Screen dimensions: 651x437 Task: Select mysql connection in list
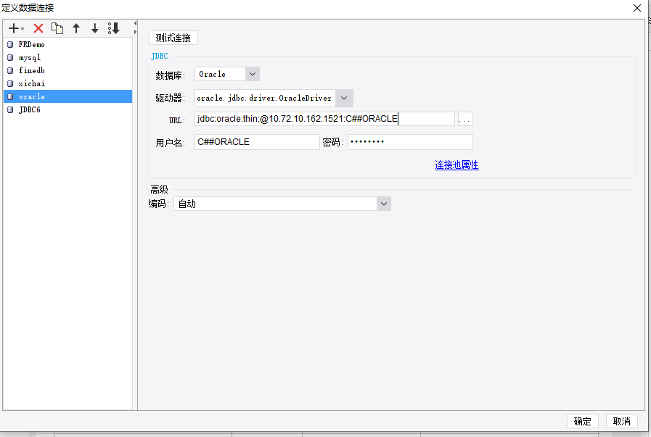pyautogui.click(x=68, y=57)
